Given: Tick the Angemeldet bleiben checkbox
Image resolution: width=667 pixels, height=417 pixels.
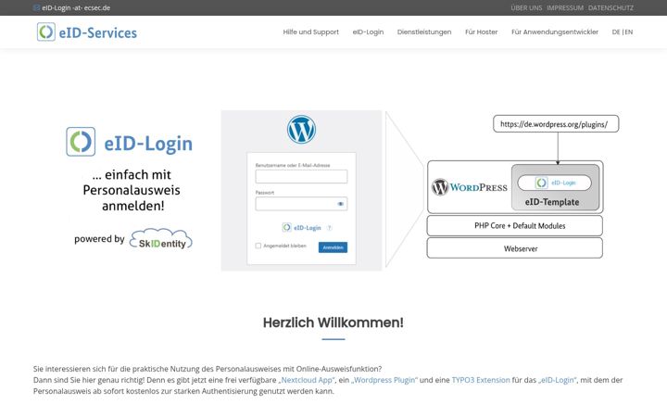Looking at the screenshot, I should (258, 246).
